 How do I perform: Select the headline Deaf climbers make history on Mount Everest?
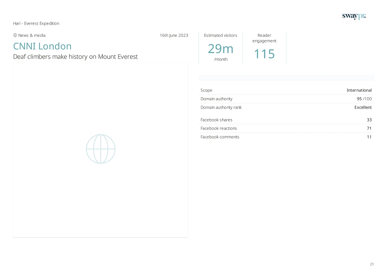75,56
